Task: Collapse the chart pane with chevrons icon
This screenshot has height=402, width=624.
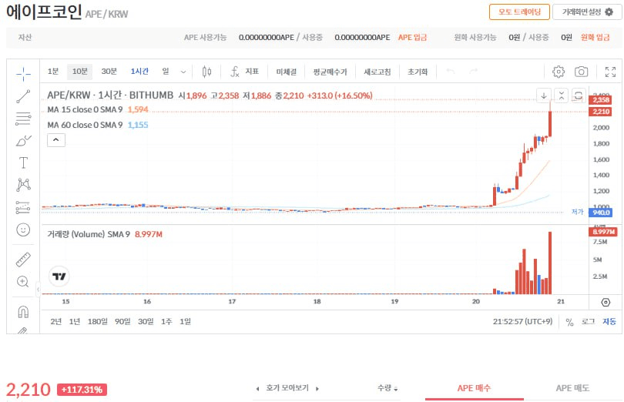Action: click(x=561, y=95)
